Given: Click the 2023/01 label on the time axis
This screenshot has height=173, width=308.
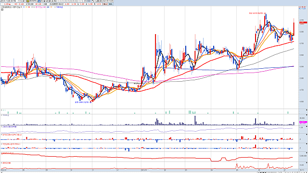Looking at the screenshot, I should 144,170.
